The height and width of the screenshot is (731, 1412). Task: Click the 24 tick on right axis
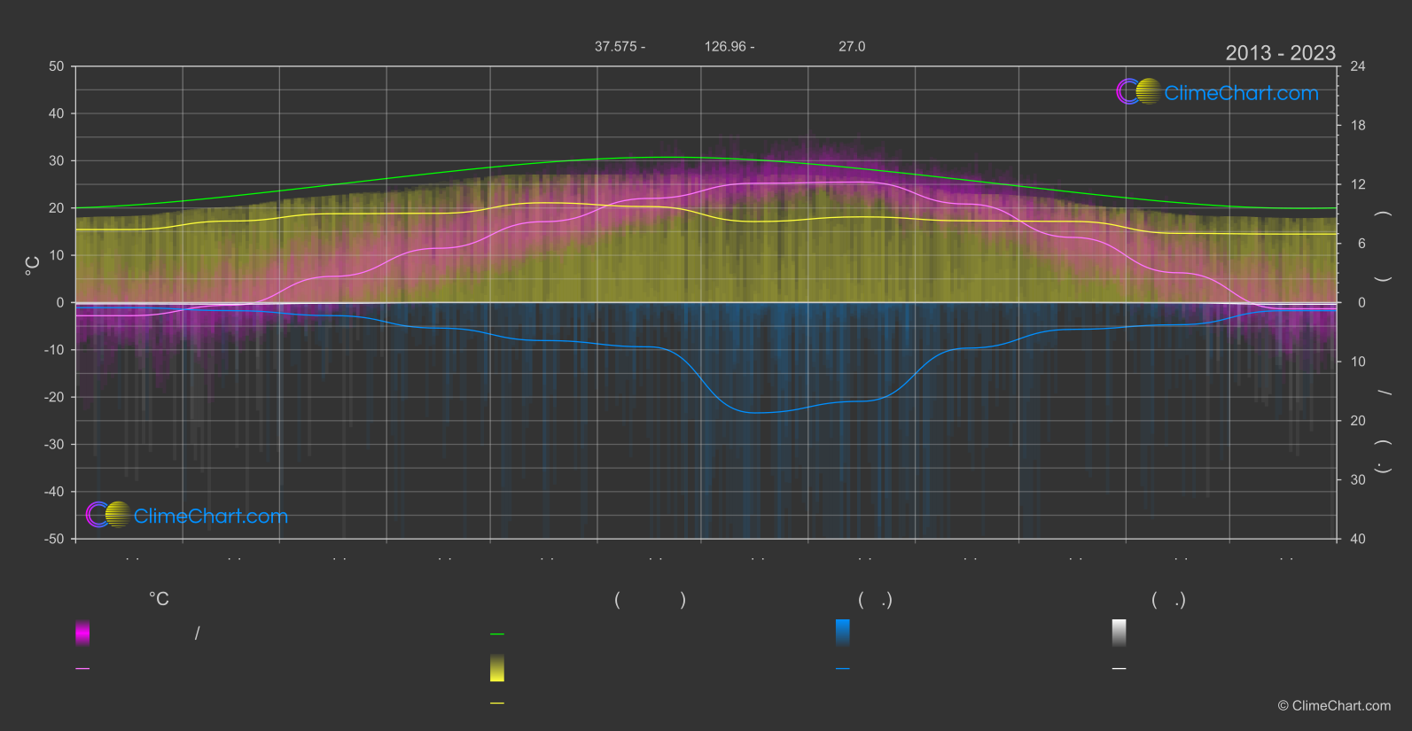[1357, 66]
